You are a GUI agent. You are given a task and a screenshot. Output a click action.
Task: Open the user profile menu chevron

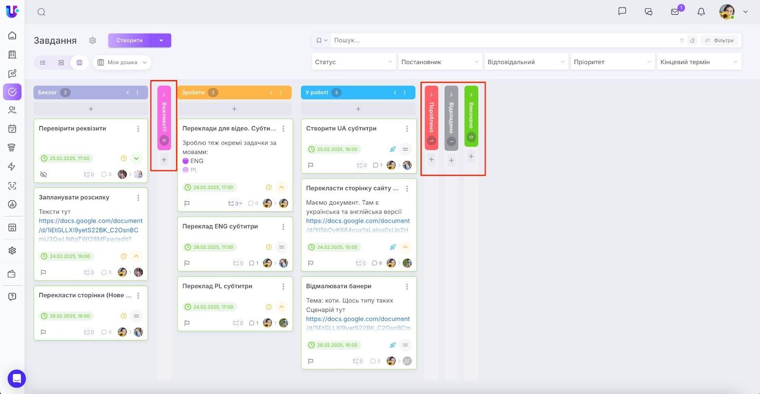pos(745,12)
